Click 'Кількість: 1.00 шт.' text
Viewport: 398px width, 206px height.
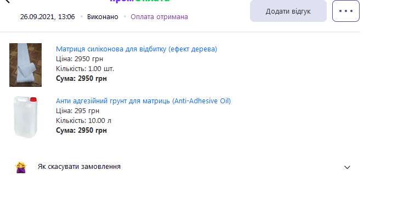click(x=85, y=69)
